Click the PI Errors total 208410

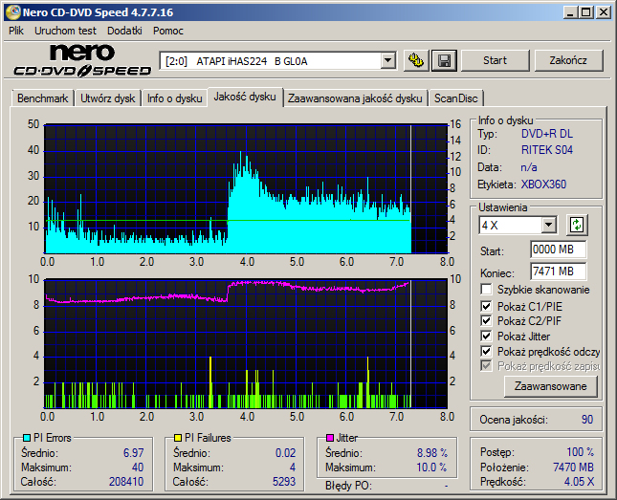pos(126,482)
